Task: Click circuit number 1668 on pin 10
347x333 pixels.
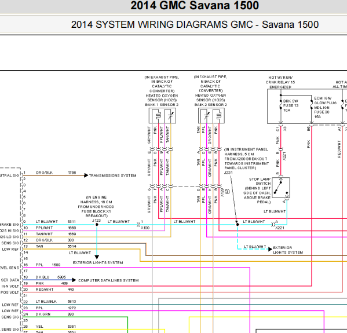Action: 72,228
